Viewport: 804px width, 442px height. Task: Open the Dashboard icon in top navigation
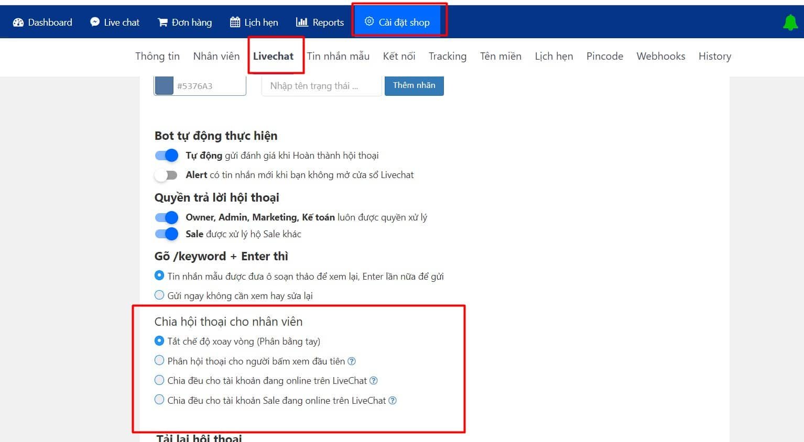click(19, 21)
